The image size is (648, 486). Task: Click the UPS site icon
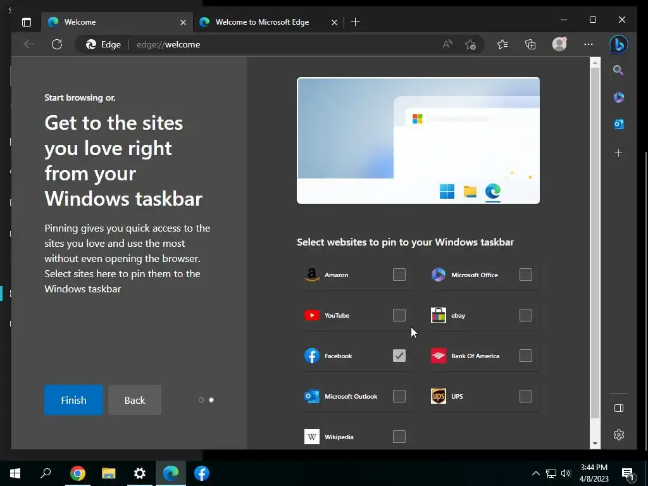click(439, 396)
